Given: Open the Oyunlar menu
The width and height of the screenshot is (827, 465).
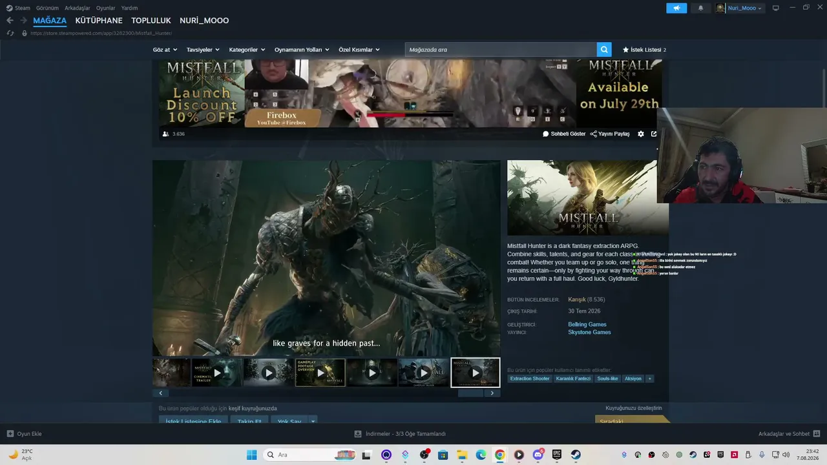Looking at the screenshot, I should pos(106,8).
